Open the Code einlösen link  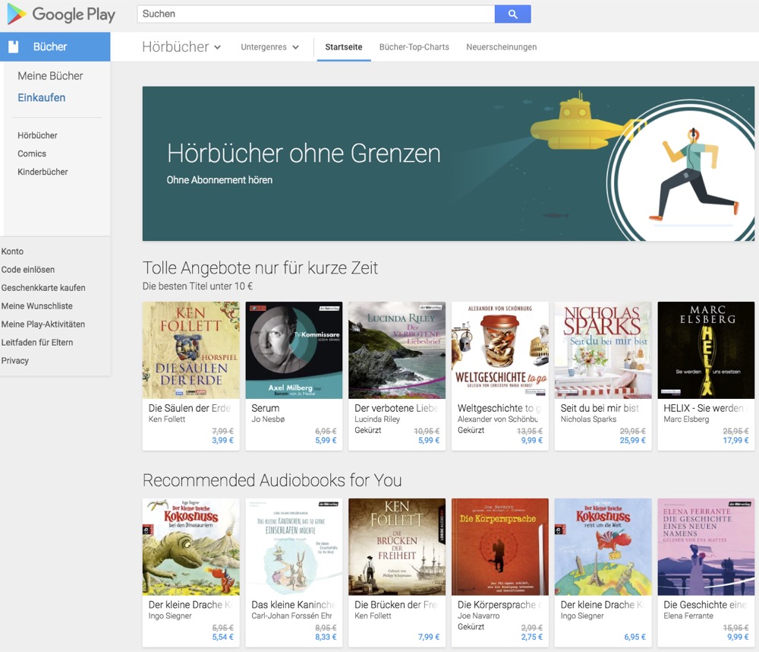tap(28, 270)
